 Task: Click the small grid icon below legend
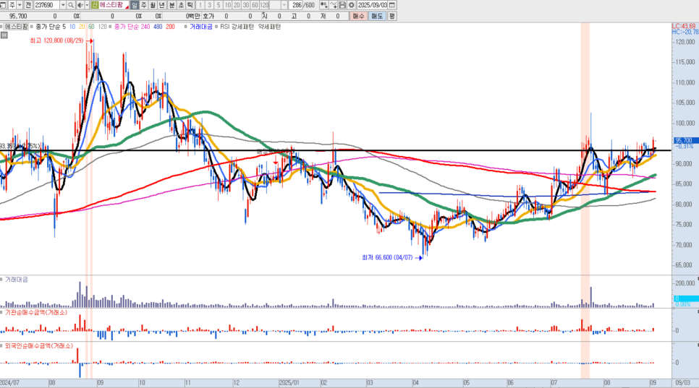click(4, 35)
